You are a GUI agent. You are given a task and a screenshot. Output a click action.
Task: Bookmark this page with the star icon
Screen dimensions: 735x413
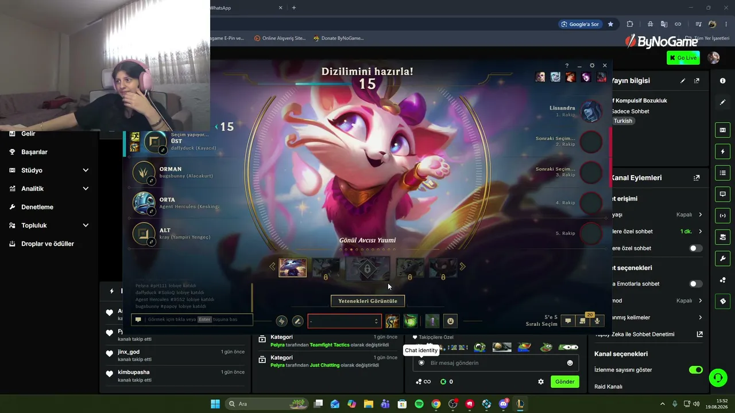(610, 24)
